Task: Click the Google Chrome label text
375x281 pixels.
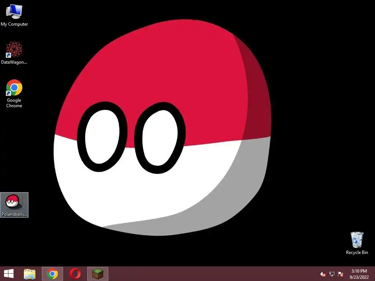Action: click(14, 103)
